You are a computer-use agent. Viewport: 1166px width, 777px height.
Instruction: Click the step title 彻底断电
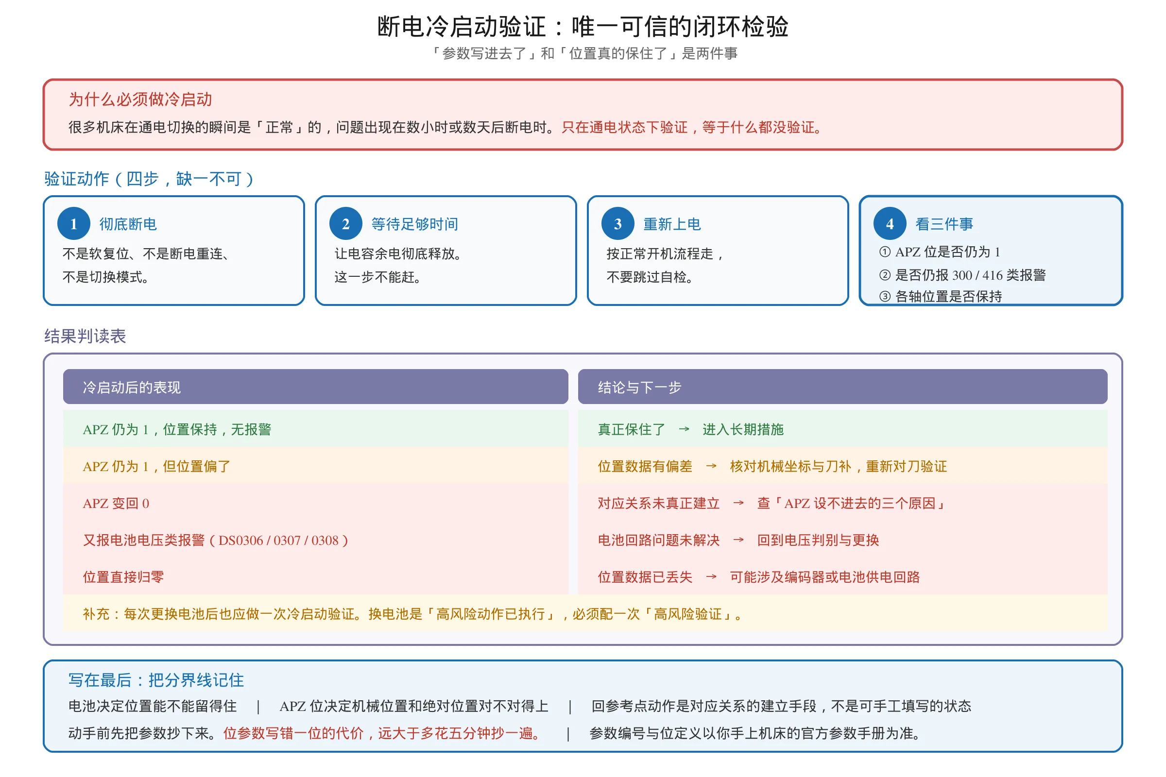coord(128,224)
